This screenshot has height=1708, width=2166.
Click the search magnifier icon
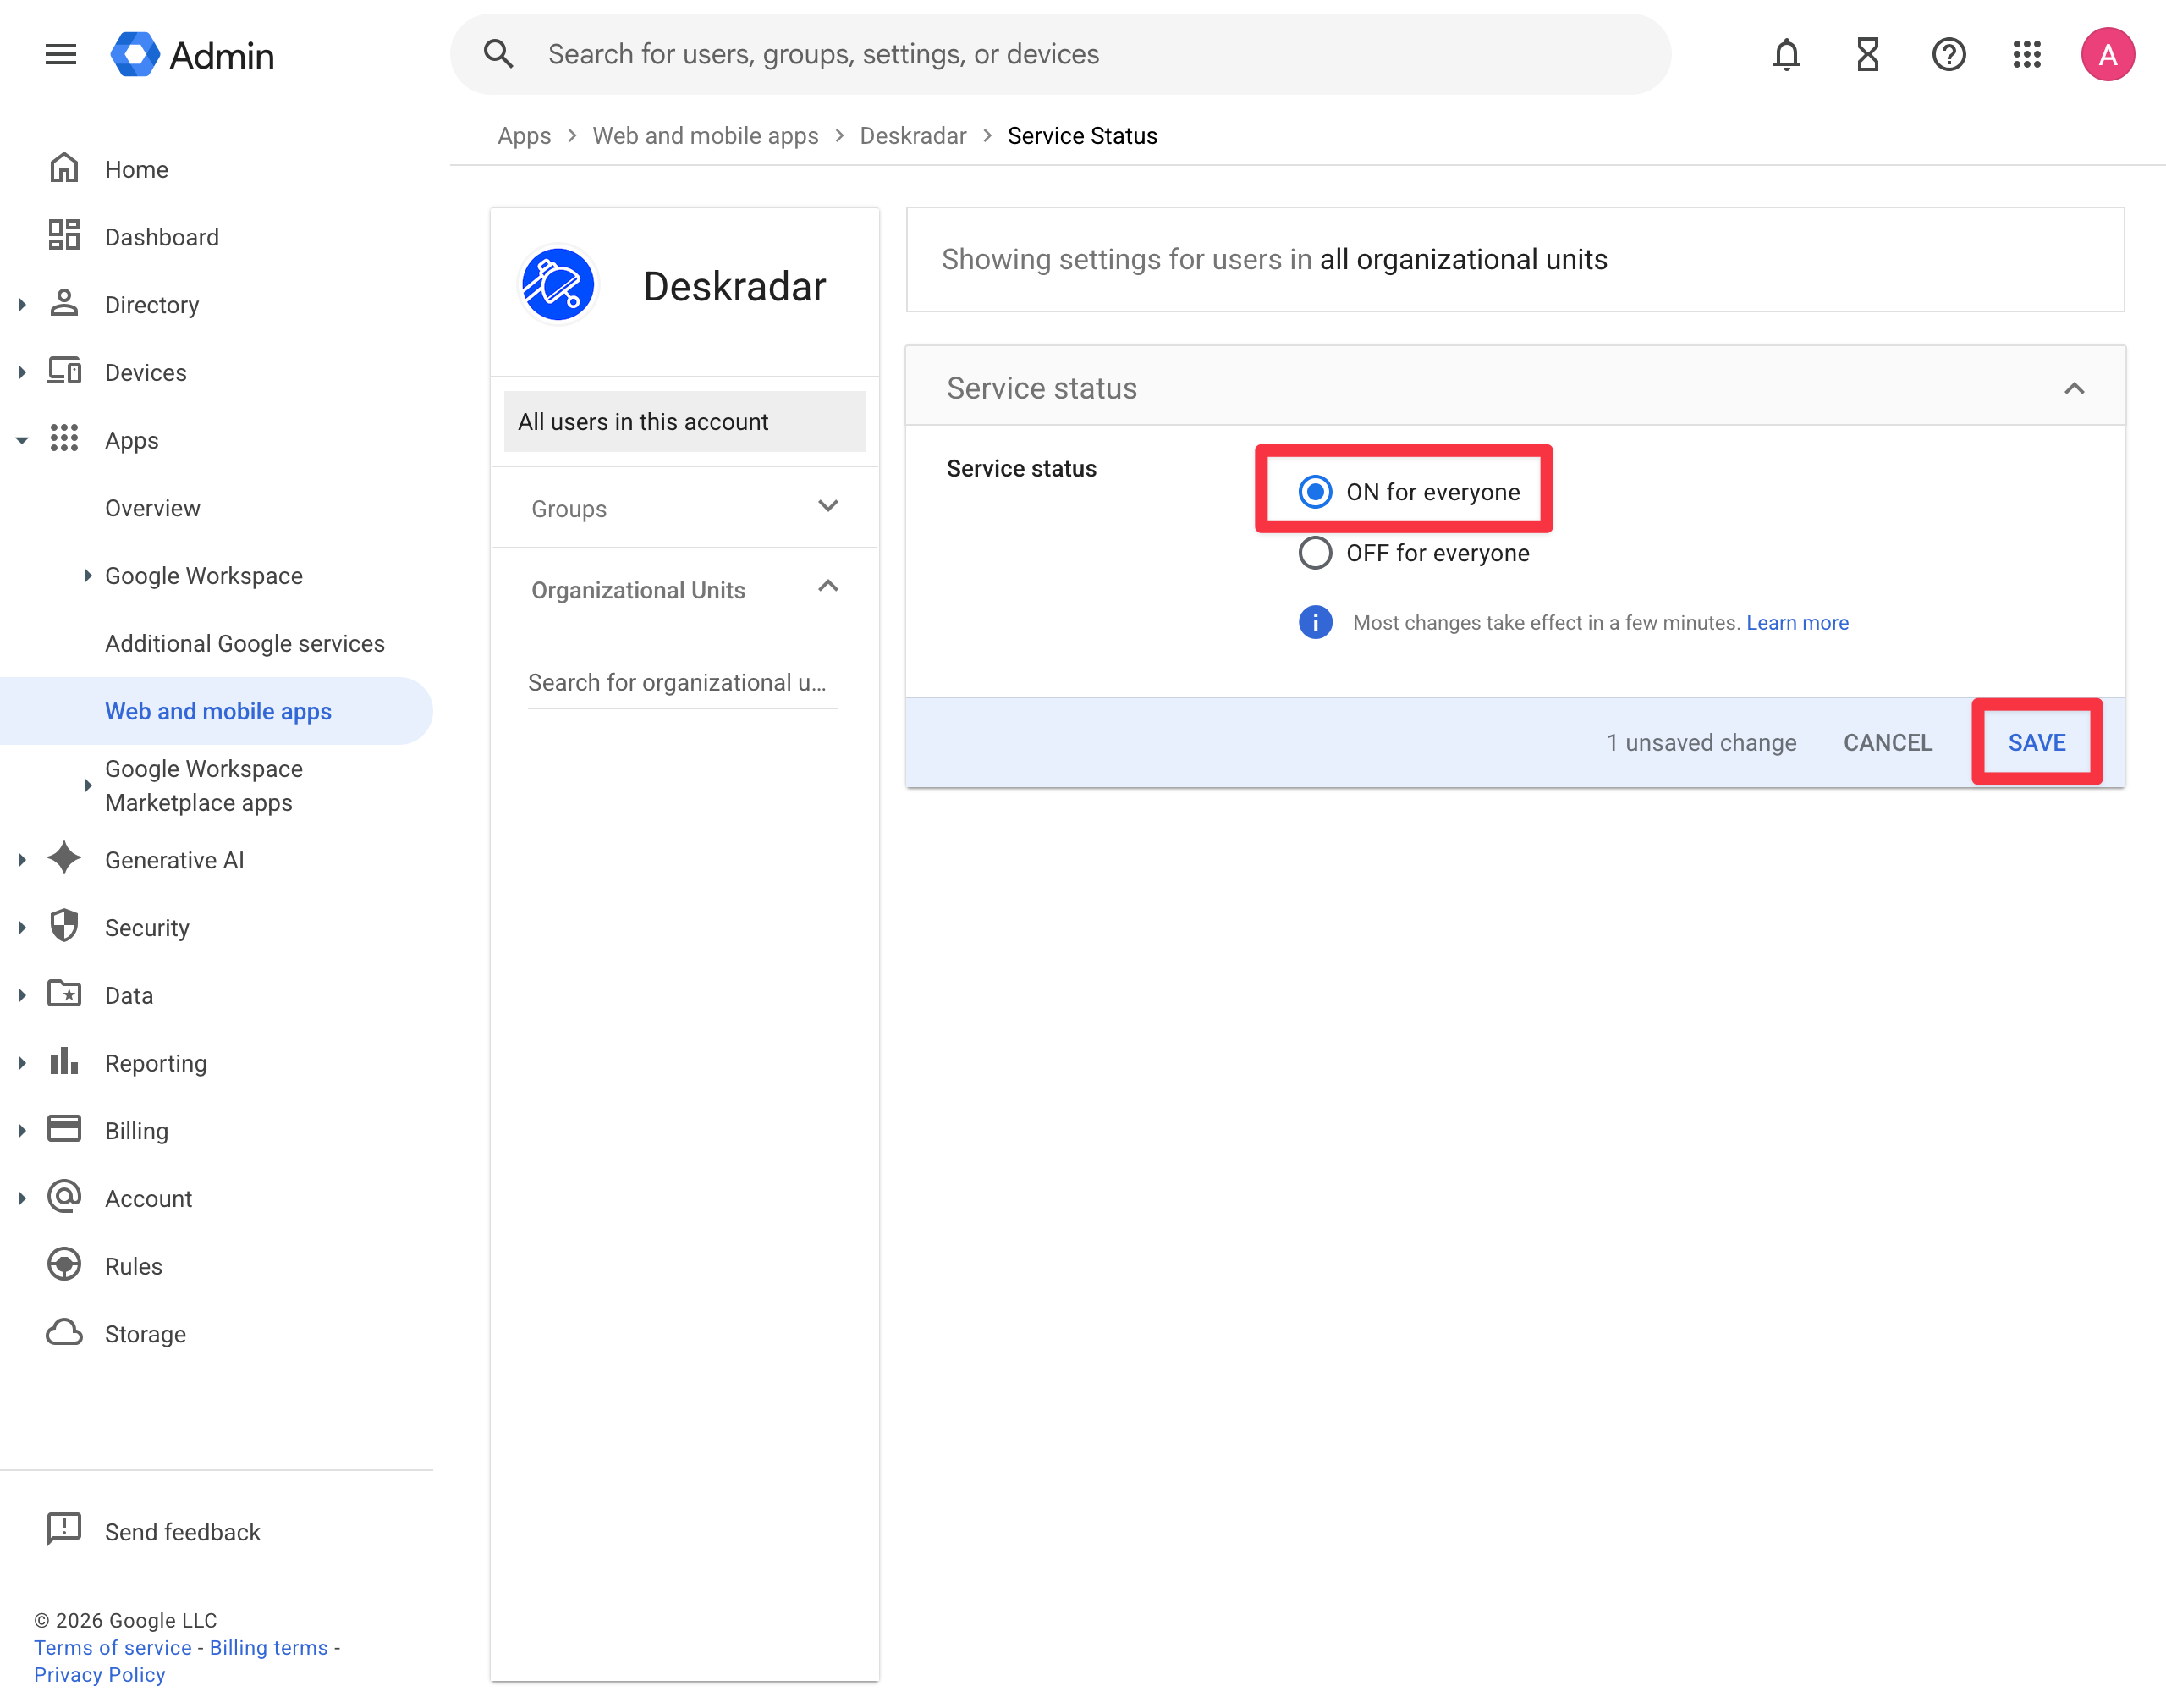click(x=498, y=54)
